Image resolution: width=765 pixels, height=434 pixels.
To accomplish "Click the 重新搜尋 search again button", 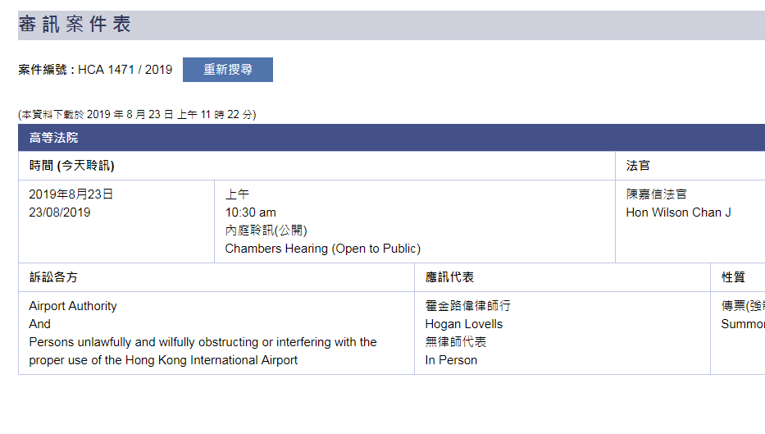I will click(227, 70).
